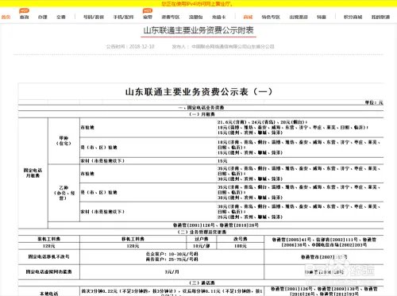Open the 充值卡 nav item
The image size is (397, 296).
[218, 17]
